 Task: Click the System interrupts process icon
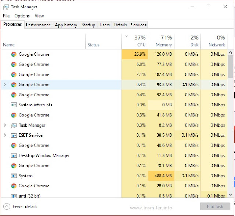pyautogui.click(x=14, y=105)
